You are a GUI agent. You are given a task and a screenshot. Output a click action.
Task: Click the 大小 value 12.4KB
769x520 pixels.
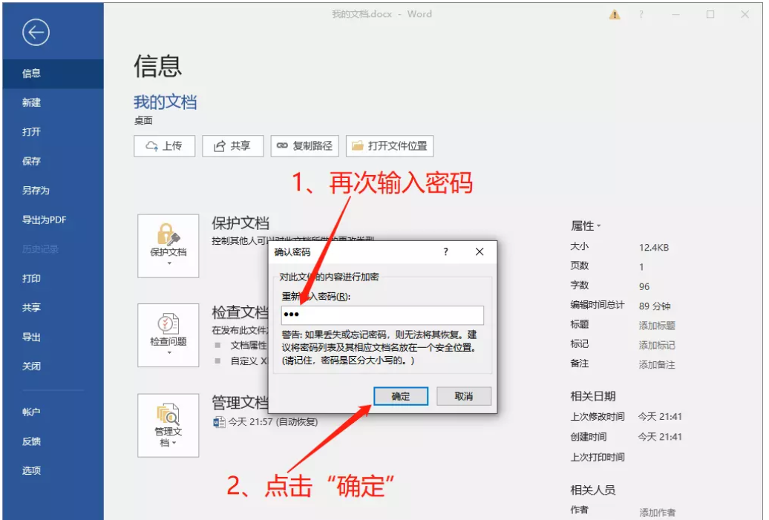point(654,248)
